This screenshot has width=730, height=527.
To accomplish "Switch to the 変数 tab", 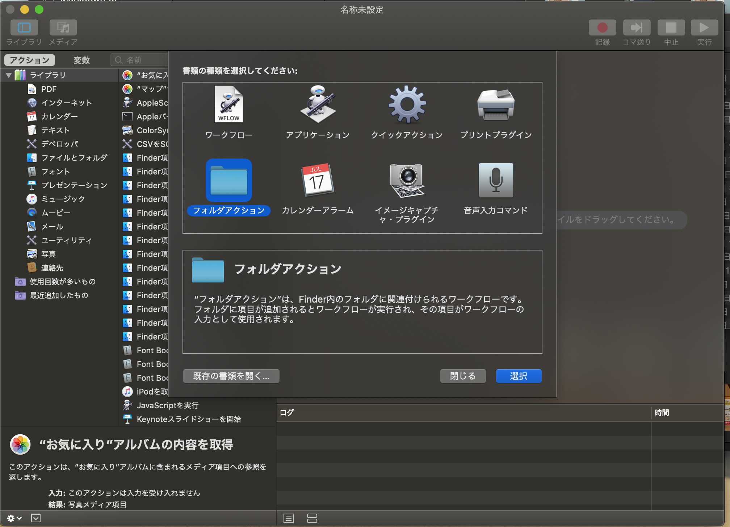I will (x=81, y=60).
